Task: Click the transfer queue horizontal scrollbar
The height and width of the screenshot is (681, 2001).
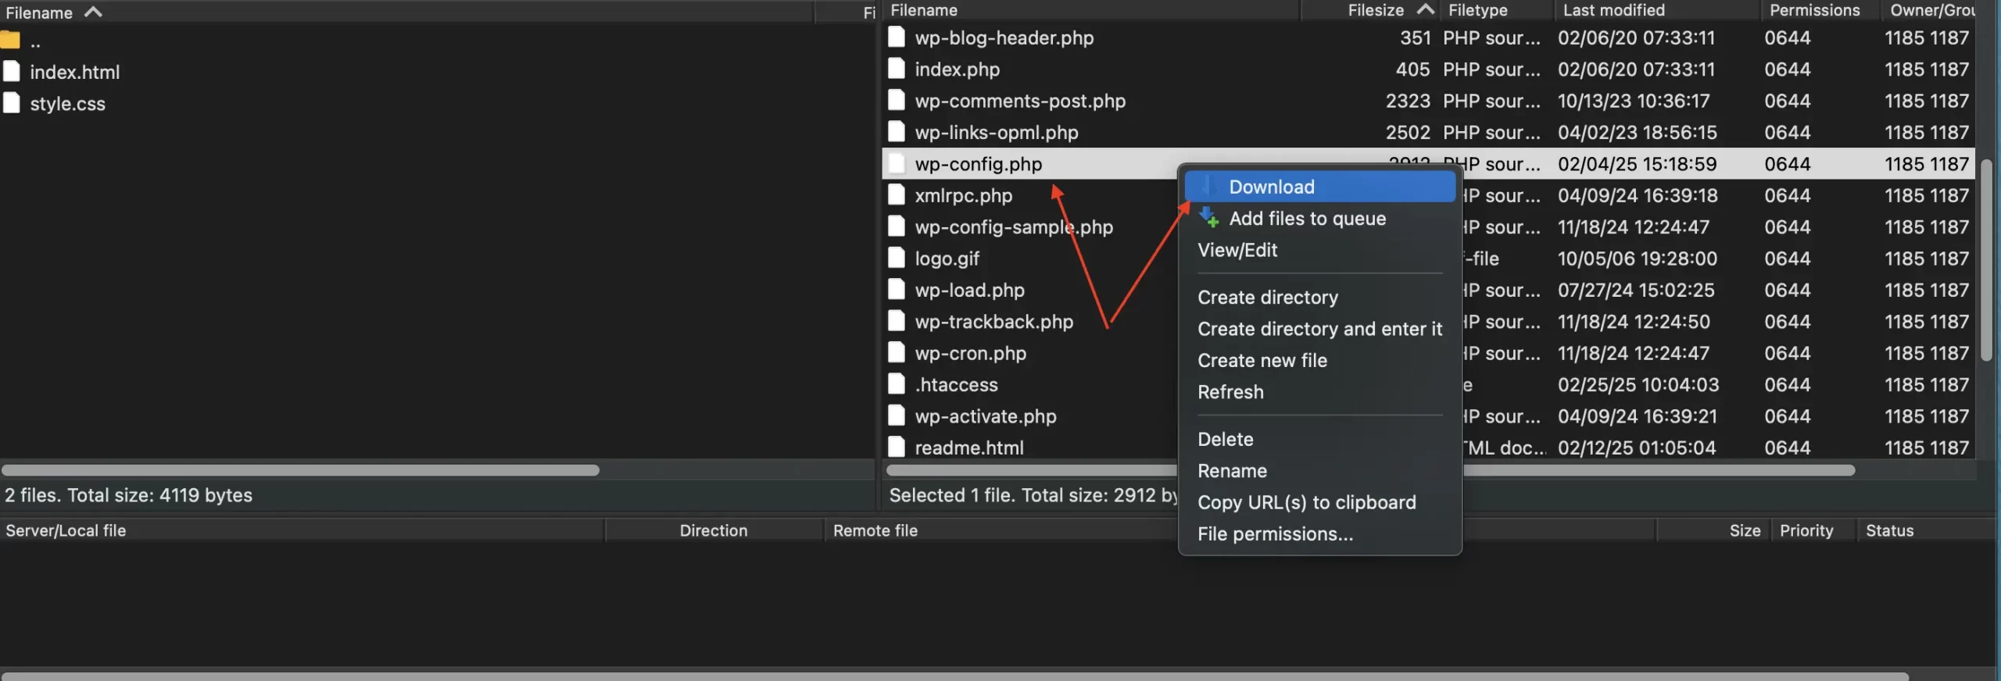Action: [x=954, y=676]
